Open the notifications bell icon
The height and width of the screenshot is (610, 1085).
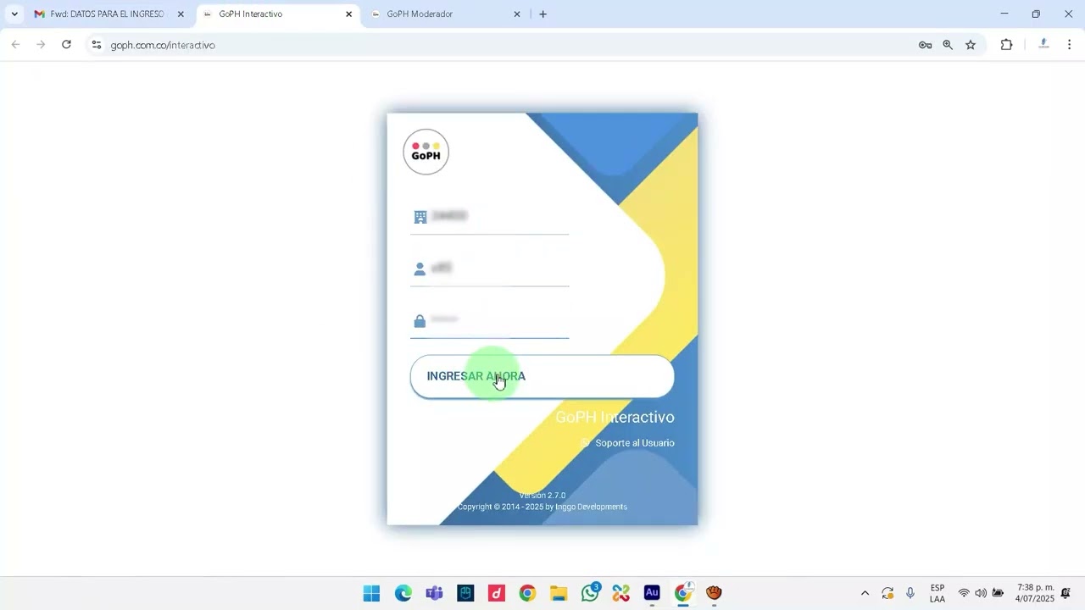pos(1066,593)
